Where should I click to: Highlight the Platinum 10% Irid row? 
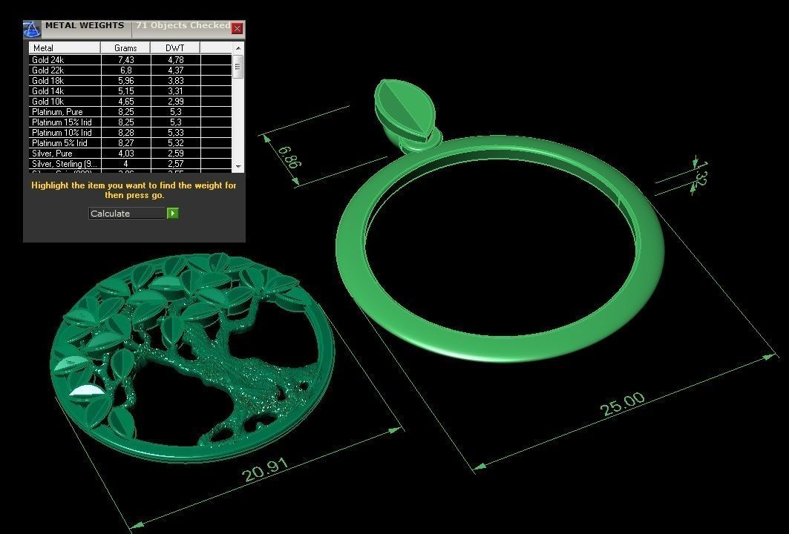[x=65, y=133]
